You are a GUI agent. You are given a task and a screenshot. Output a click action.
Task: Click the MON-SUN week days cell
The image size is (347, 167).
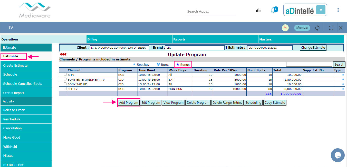tap(180, 89)
